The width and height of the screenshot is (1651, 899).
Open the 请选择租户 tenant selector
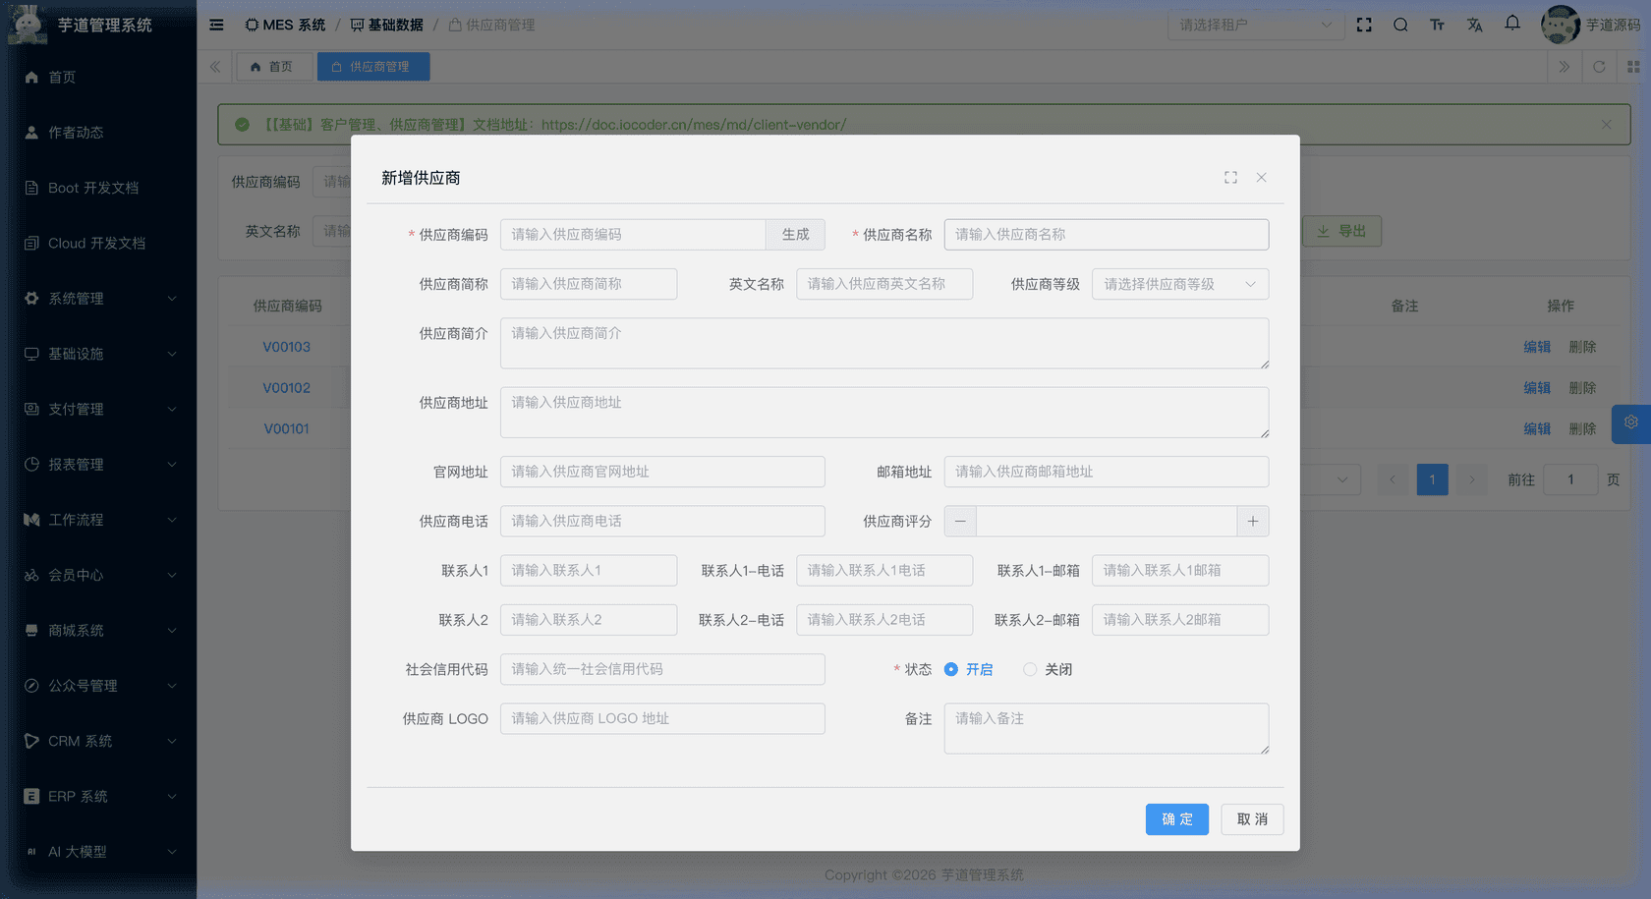click(1254, 25)
